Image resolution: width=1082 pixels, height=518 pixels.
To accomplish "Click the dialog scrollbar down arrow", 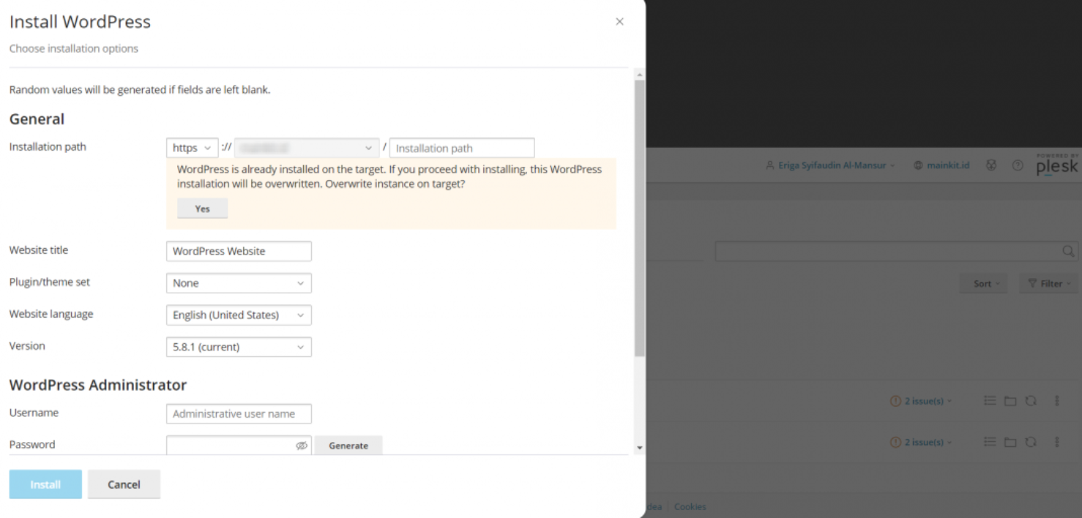I will 639,447.
